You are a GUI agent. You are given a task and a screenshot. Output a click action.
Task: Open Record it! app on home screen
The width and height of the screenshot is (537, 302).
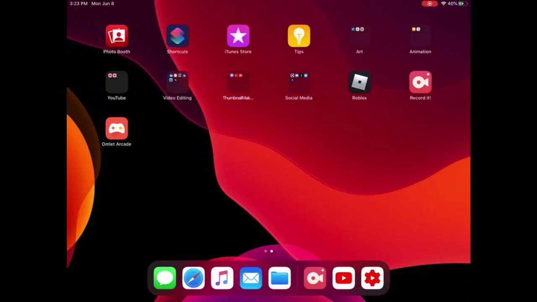[x=420, y=82]
